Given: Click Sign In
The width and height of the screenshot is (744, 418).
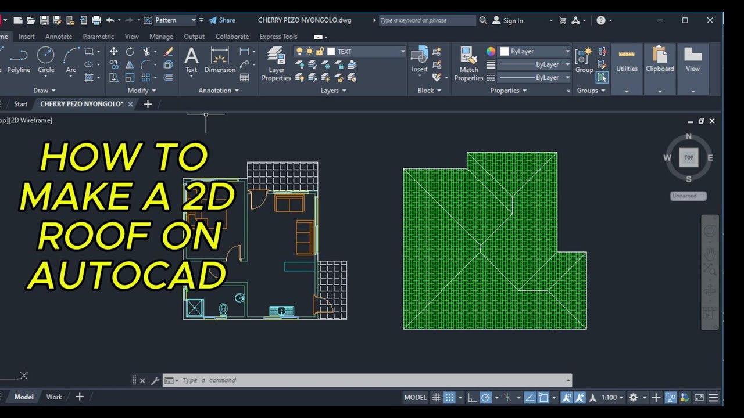Looking at the screenshot, I should (x=508, y=20).
